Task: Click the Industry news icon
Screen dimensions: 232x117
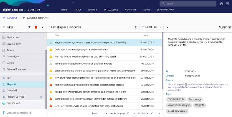Action: click(4, 44)
